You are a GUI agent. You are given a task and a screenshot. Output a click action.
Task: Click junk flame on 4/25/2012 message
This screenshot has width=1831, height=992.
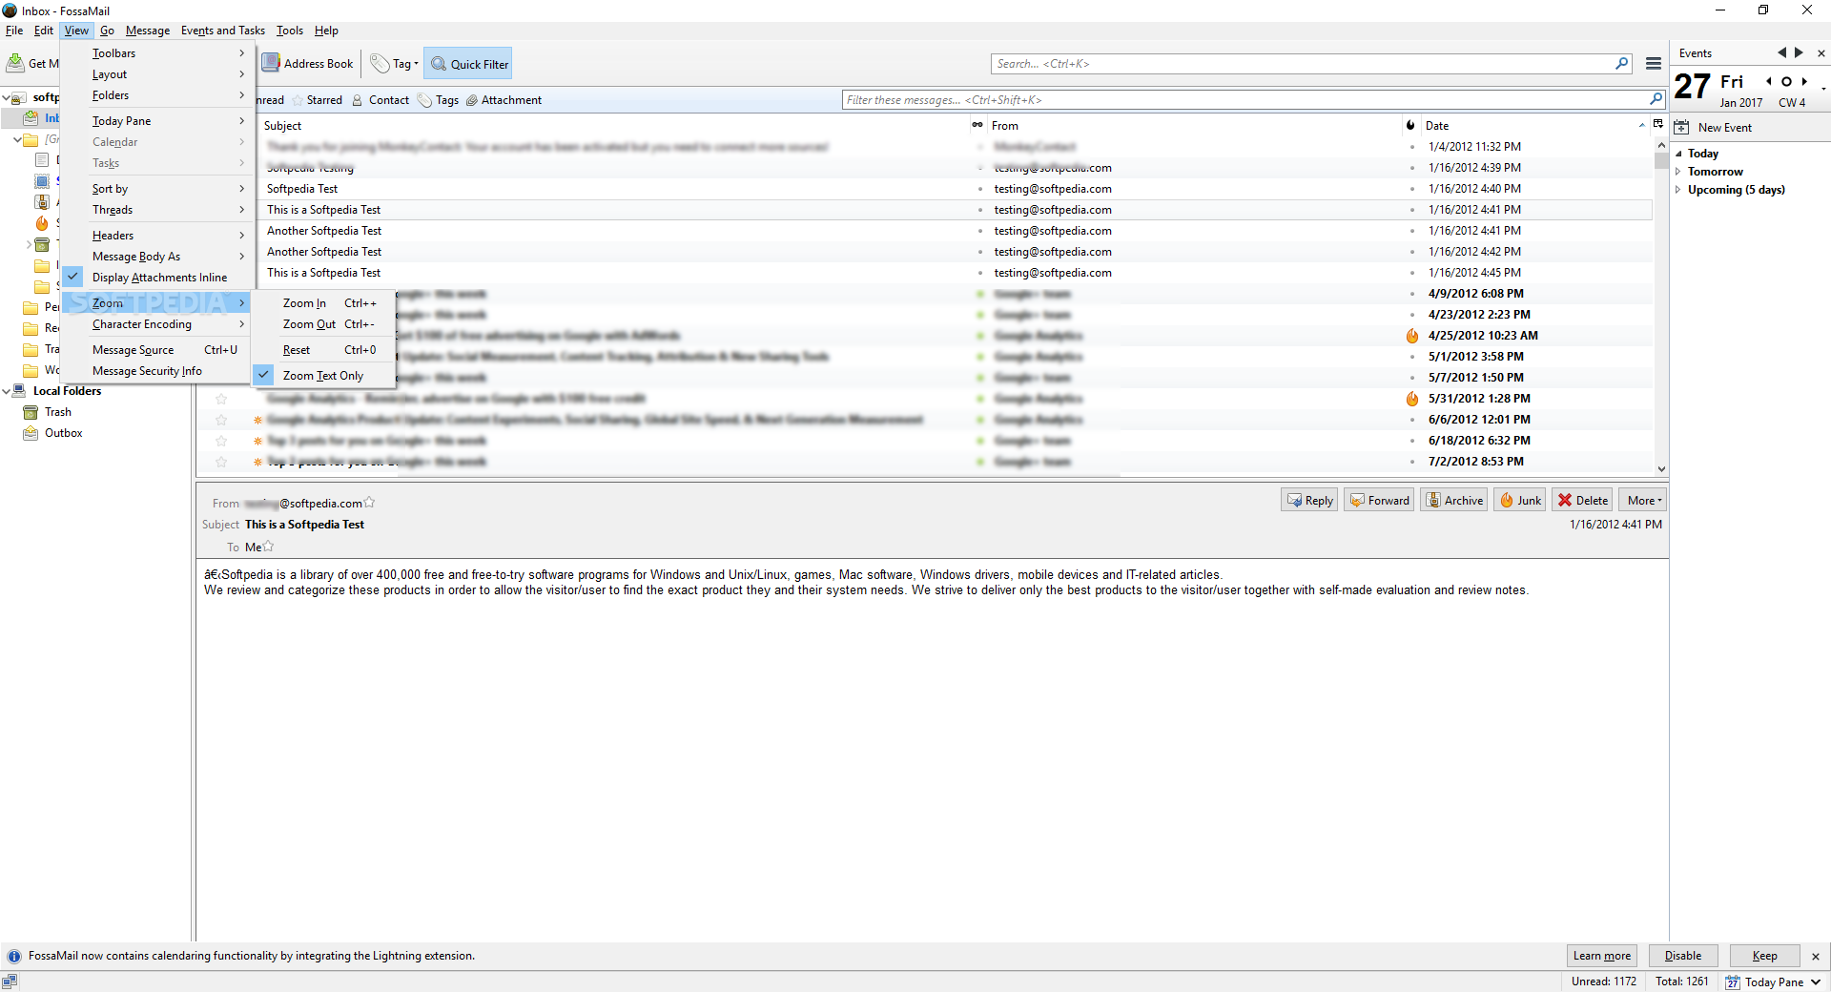click(x=1412, y=336)
